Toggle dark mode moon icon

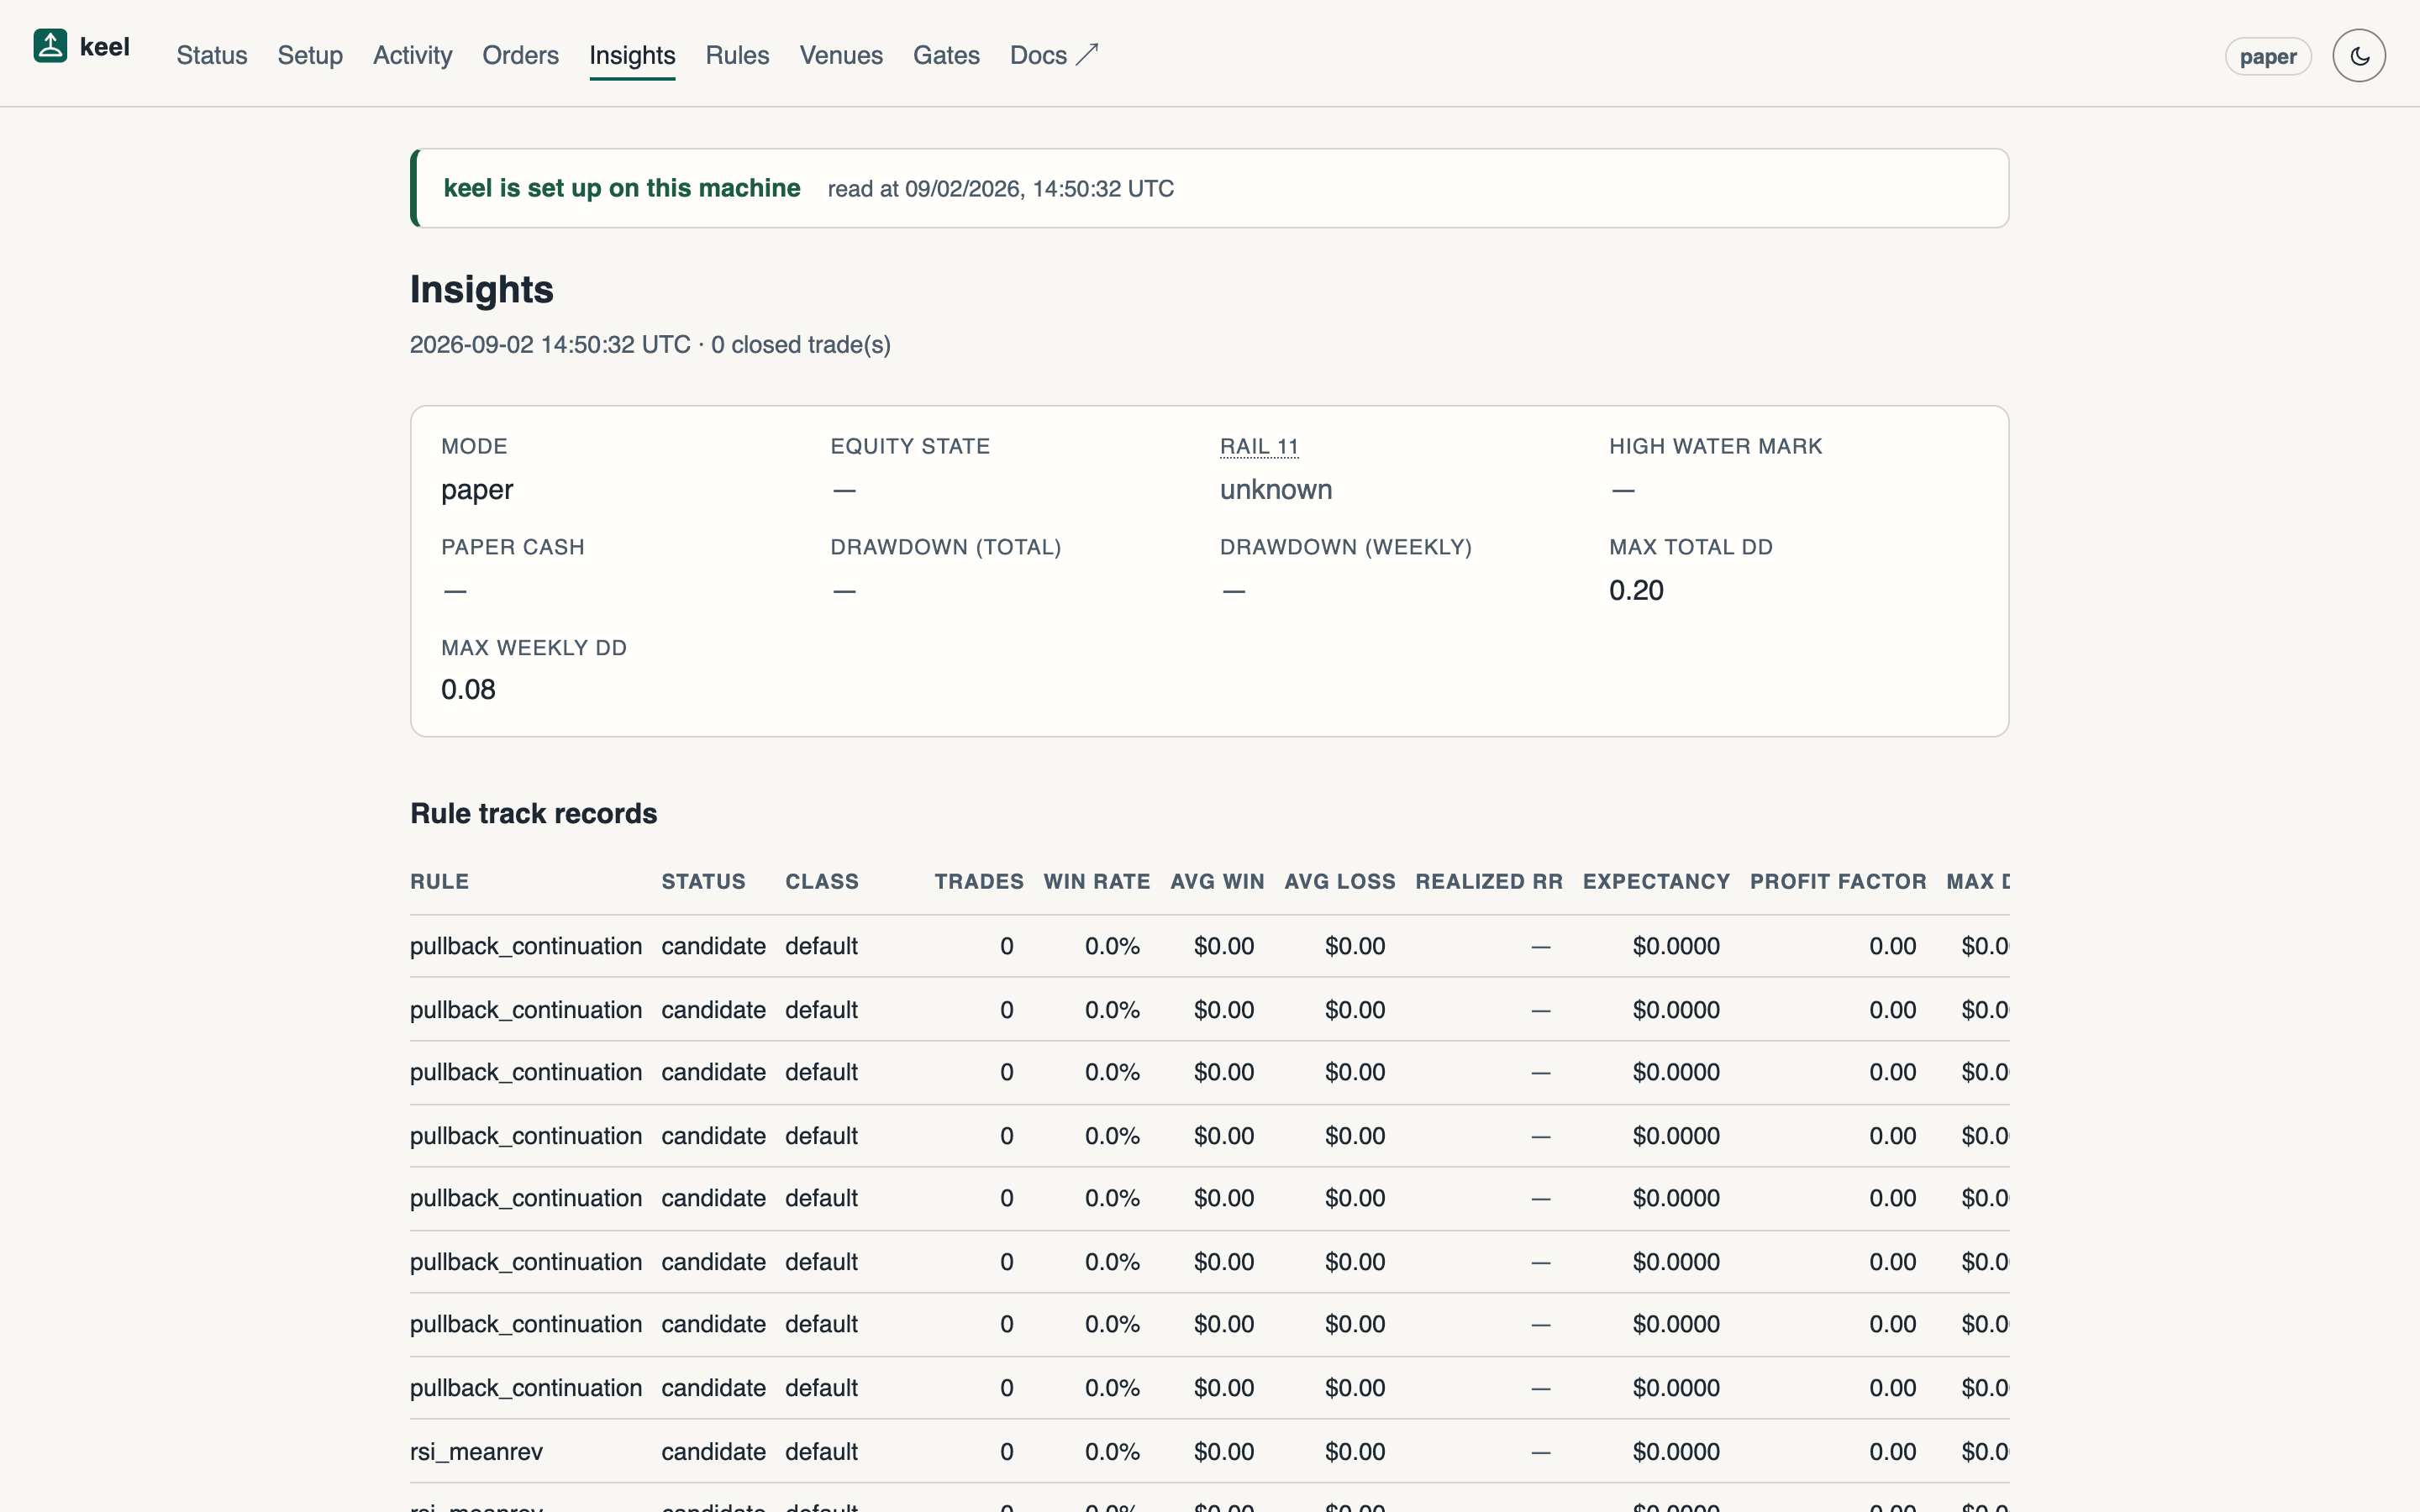tap(2359, 56)
